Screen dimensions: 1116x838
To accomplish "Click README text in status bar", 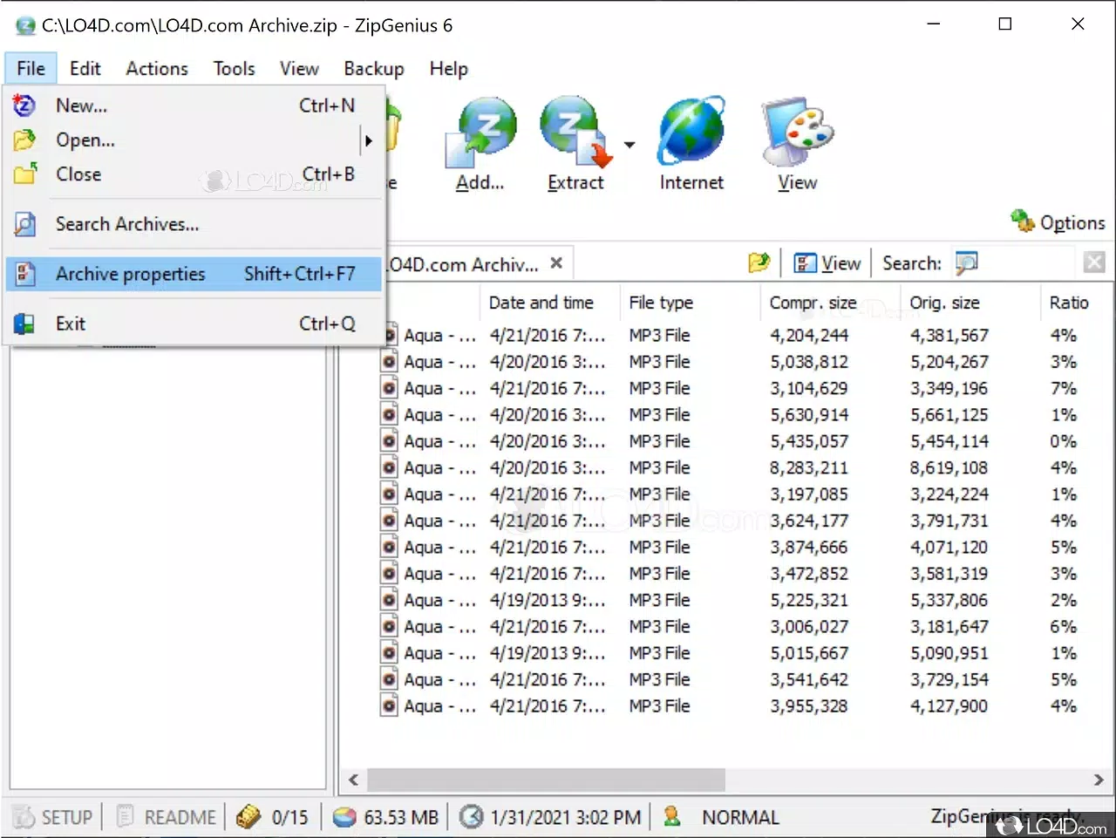I will pyautogui.click(x=180, y=817).
